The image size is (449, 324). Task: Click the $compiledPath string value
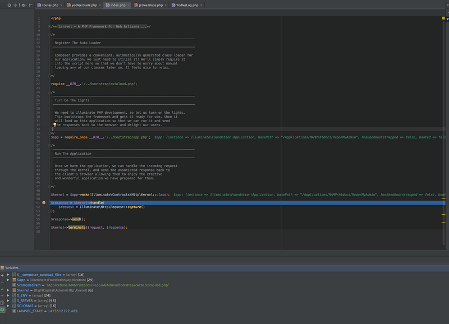[x=107, y=285]
